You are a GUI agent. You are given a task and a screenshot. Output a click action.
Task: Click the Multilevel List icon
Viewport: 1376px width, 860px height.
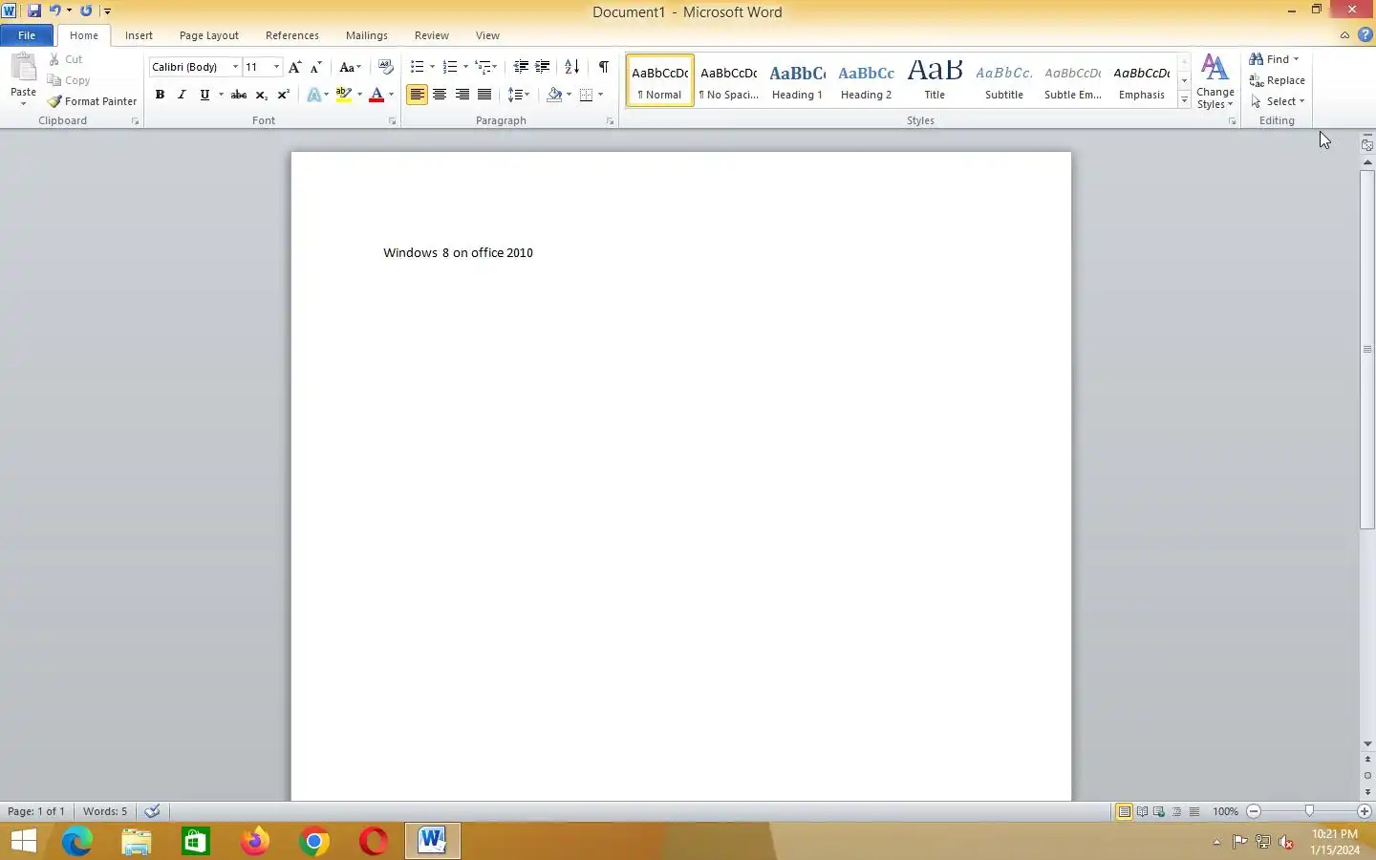(x=484, y=67)
